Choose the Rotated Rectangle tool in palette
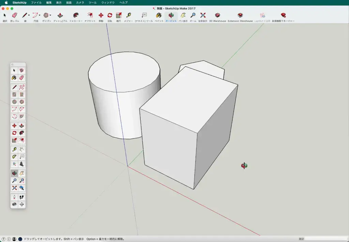Viewport: 349px width, 242px height. coord(21,94)
